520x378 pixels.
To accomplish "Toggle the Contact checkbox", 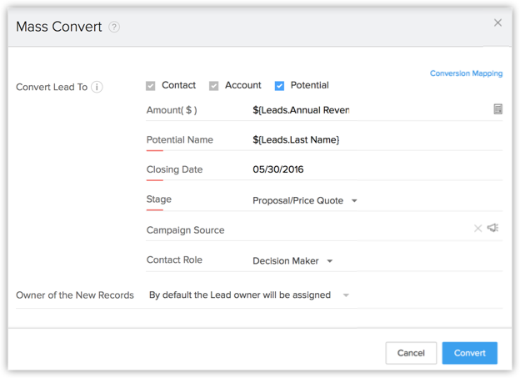I will (151, 85).
